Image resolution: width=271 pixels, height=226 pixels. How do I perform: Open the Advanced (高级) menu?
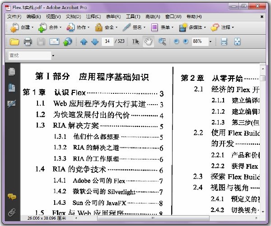tap(153, 17)
